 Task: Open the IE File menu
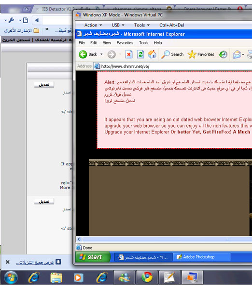click(82, 43)
